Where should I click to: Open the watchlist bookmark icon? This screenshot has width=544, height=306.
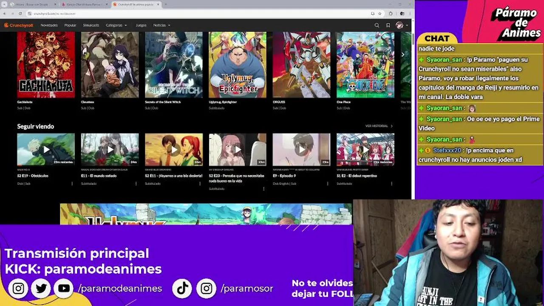click(388, 25)
